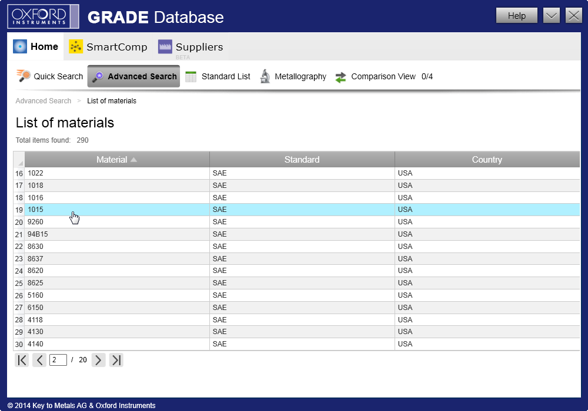Viewport: 588px width, 411px height.
Task: Go to the next results page
Action: pos(98,360)
